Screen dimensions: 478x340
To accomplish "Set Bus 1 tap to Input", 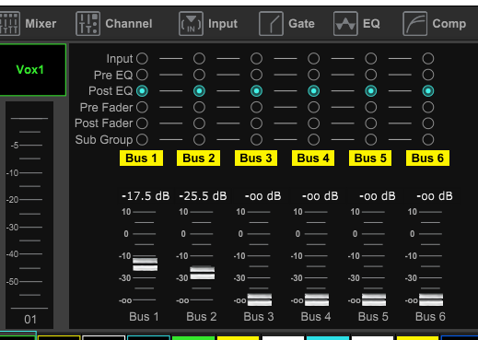I will (142, 58).
